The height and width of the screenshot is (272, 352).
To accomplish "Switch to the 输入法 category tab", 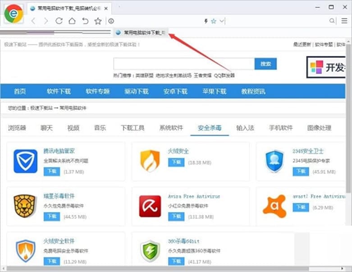I will (245, 128).
